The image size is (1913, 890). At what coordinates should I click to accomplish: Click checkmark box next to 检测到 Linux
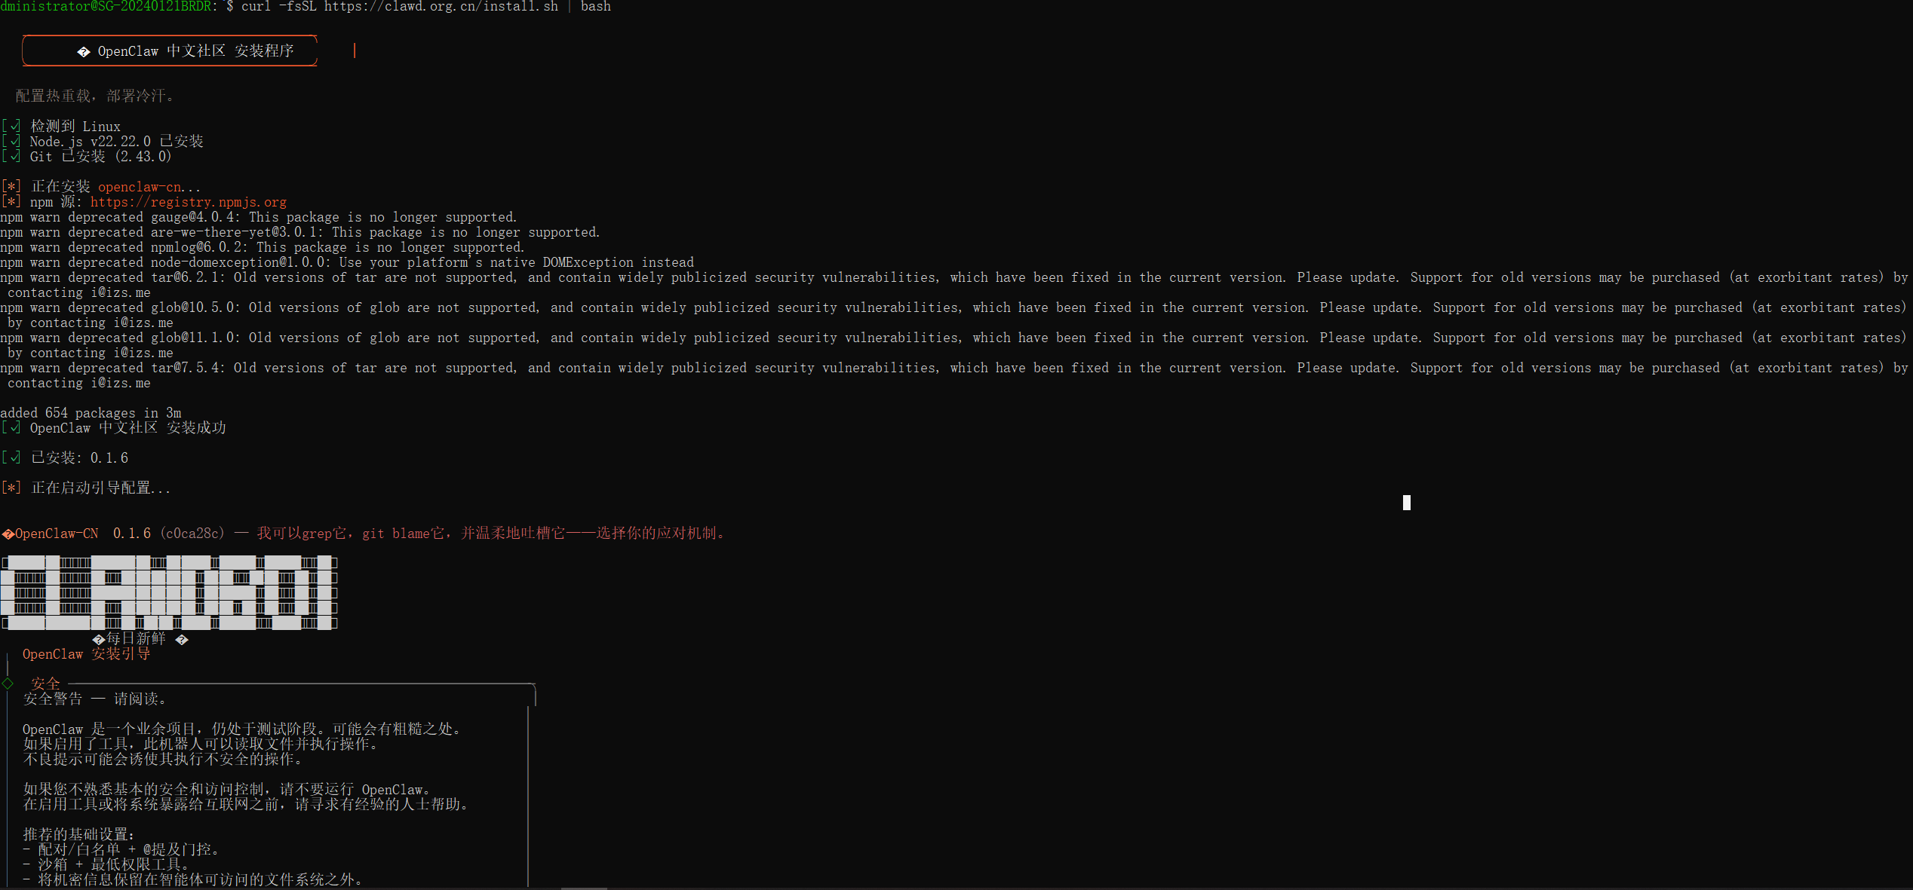11,126
